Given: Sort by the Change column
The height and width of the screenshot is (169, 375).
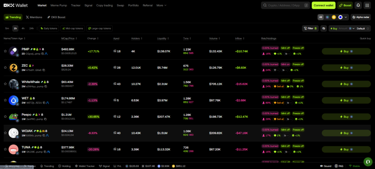Looking at the screenshot, I should 92,38.
